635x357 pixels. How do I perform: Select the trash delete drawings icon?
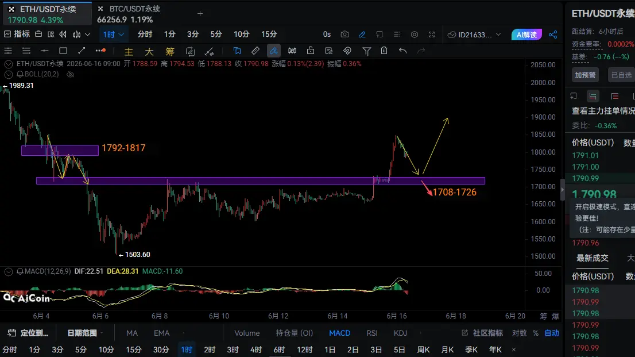[x=384, y=51]
